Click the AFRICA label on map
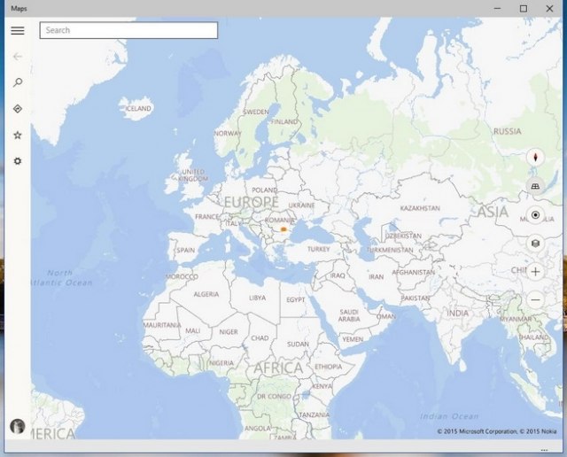This screenshot has width=567, height=457. tap(278, 368)
